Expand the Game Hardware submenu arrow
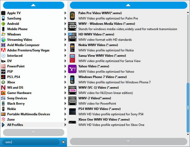The height and width of the screenshot is (147, 190). (x=65, y=93)
